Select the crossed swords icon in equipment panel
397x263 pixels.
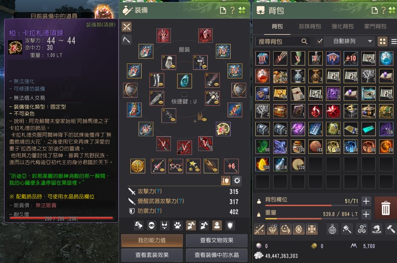(127, 27)
